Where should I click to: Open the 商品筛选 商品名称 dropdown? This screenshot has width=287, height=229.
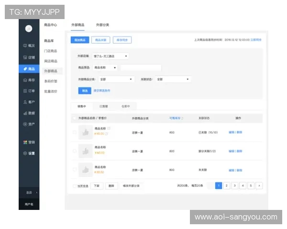(x=105, y=68)
